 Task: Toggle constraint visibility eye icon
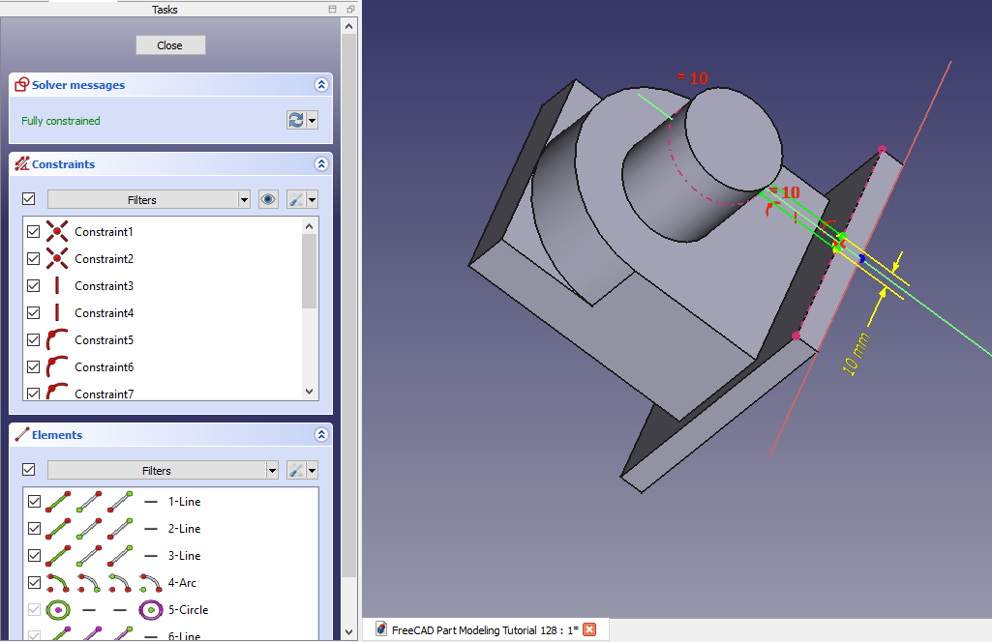268,200
